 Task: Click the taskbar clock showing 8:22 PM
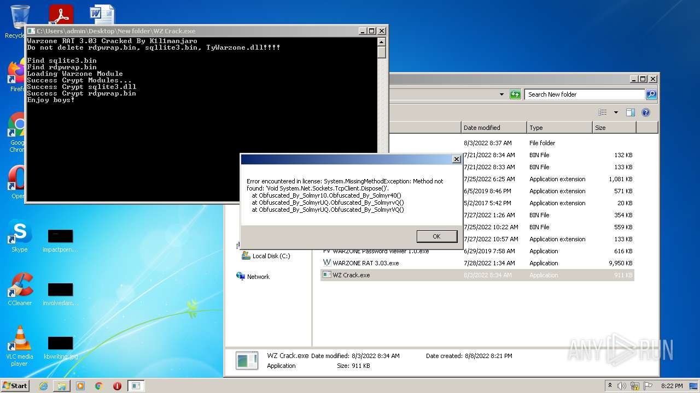pyautogui.click(x=672, y=386)
